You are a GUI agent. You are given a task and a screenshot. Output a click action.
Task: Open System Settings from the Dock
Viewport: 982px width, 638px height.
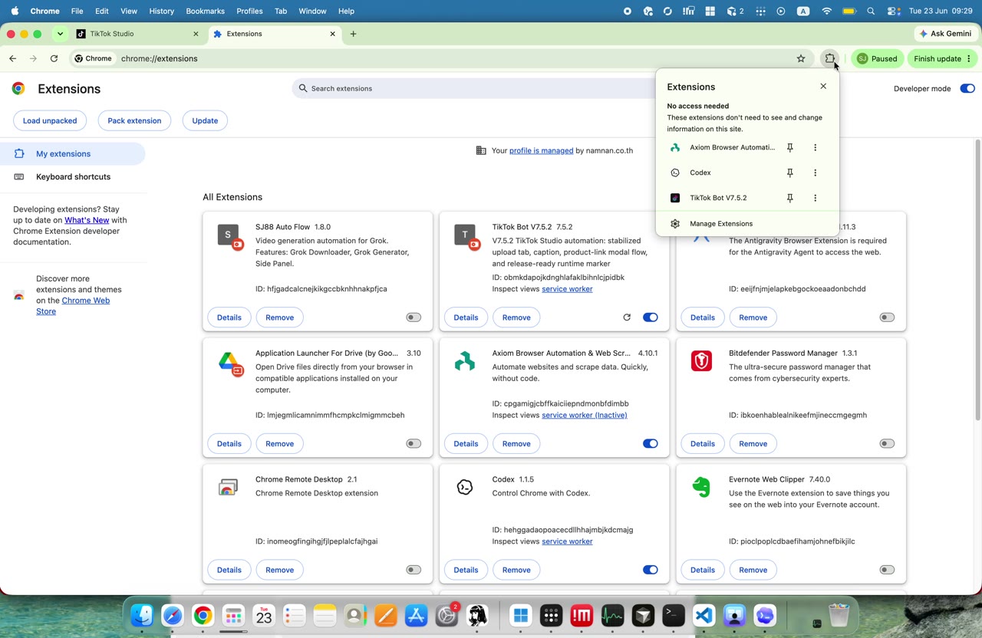click(447, 615)
